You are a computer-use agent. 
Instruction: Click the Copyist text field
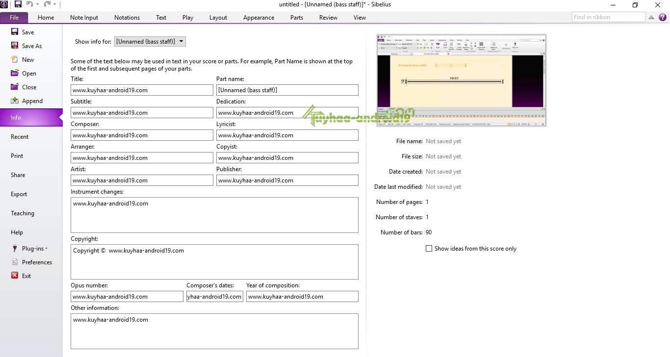tap(287, 158)
